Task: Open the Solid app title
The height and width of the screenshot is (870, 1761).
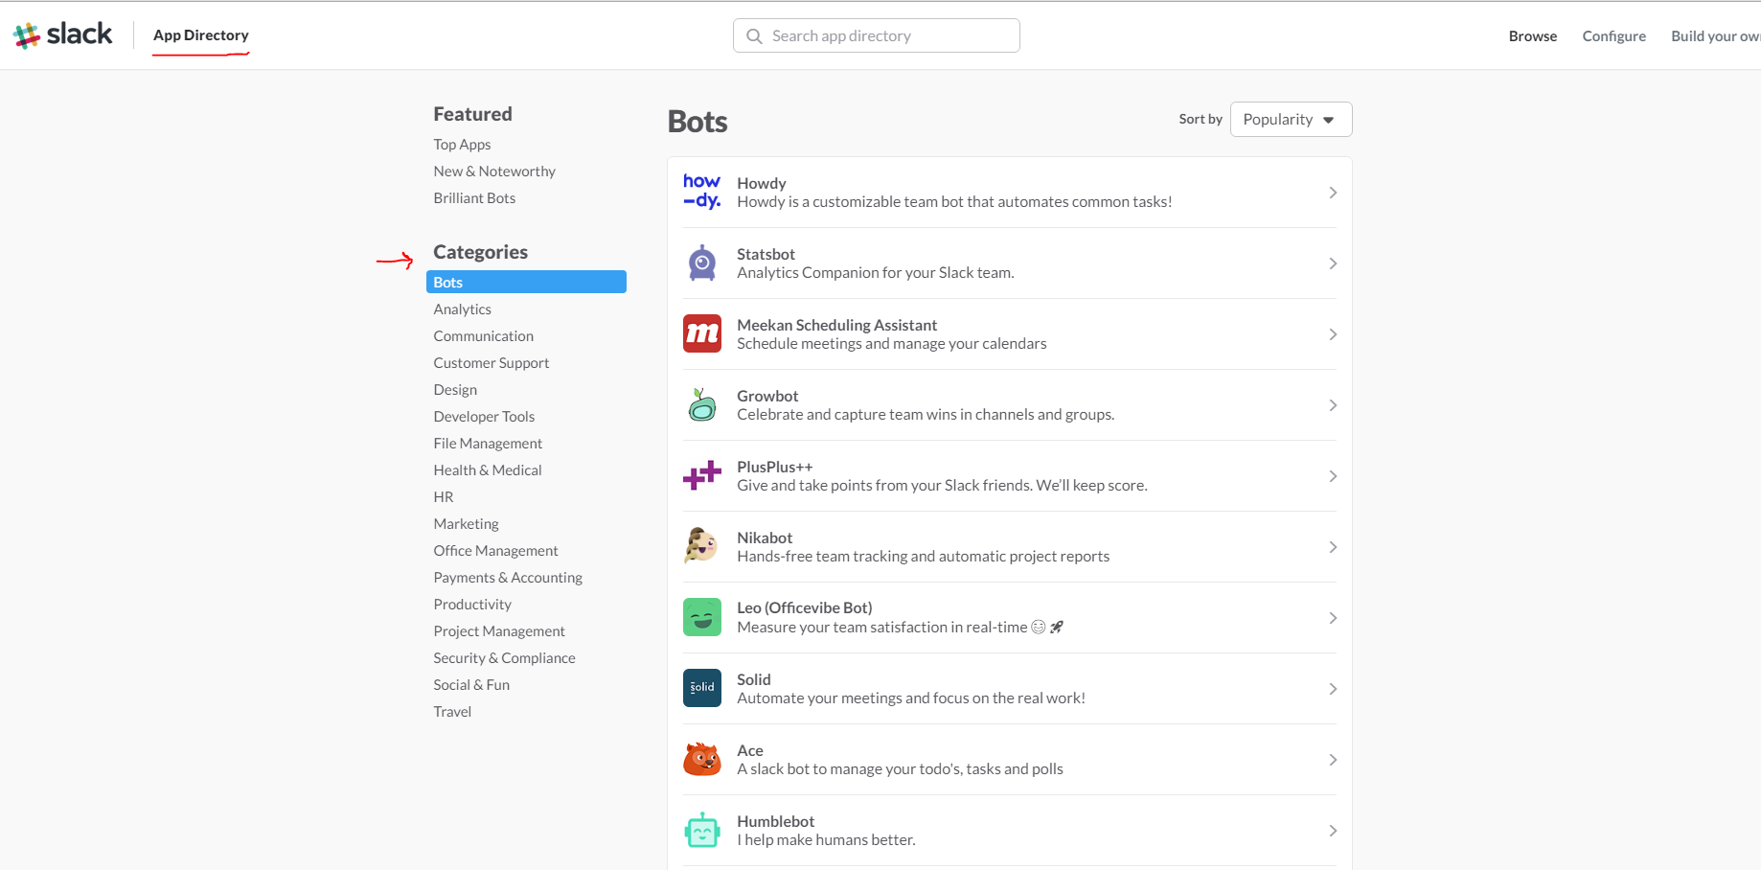Action: tap(753, 679)
